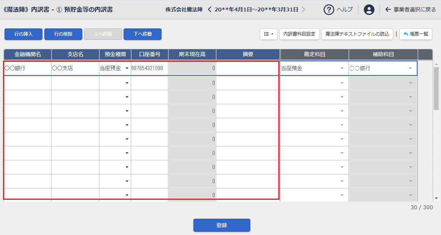Viewport: 441px width, 235px height.
Task: Select the 口座番号 field with 987654321098
Action: pyautogui.click(x=149, y=69)
